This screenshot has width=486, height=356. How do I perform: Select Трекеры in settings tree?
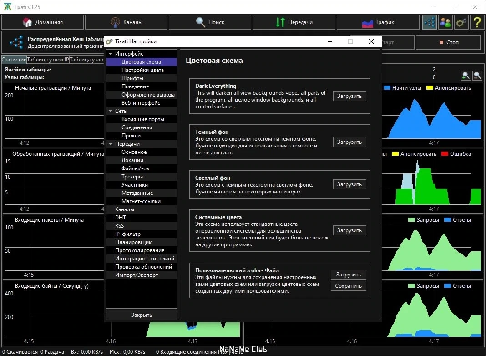[142, 177]
